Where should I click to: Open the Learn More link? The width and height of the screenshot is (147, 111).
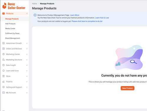pos(75,15)
